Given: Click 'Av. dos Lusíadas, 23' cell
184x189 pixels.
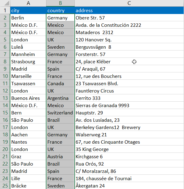Looking at the screenshot, I should coord(129,120).
